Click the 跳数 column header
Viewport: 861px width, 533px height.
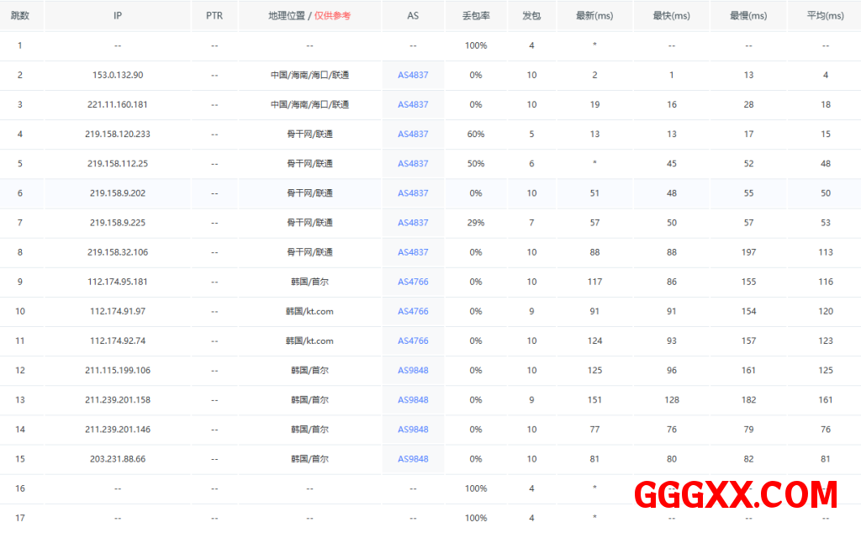point(20,16)
